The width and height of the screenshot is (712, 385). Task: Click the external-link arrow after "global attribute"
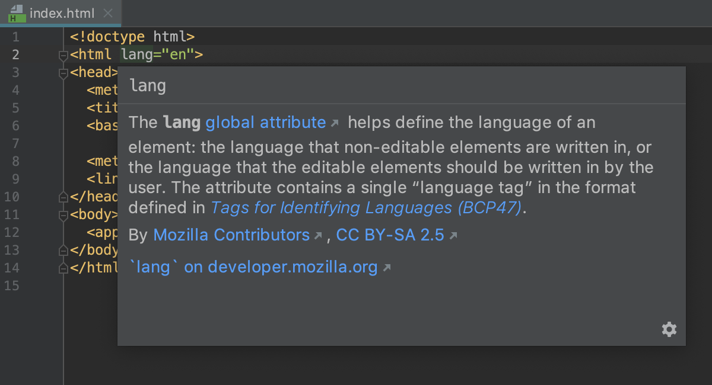click(334, 122)
